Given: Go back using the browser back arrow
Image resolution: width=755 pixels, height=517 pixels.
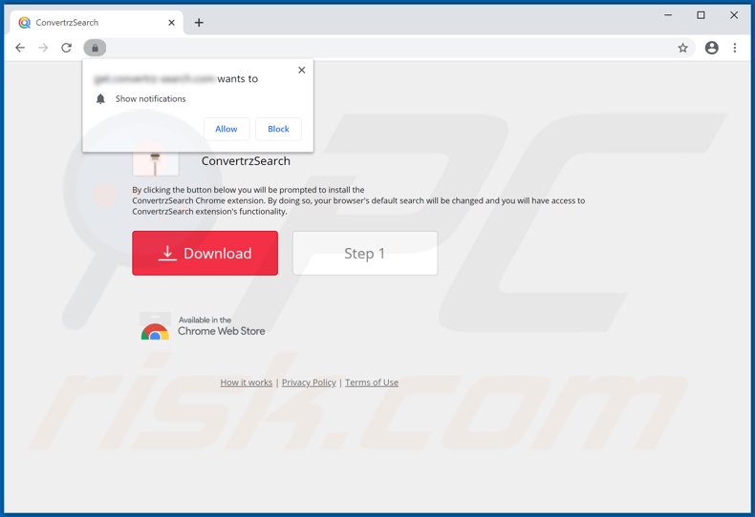Looking at the screenshot, I should click(x=20, y=48).
